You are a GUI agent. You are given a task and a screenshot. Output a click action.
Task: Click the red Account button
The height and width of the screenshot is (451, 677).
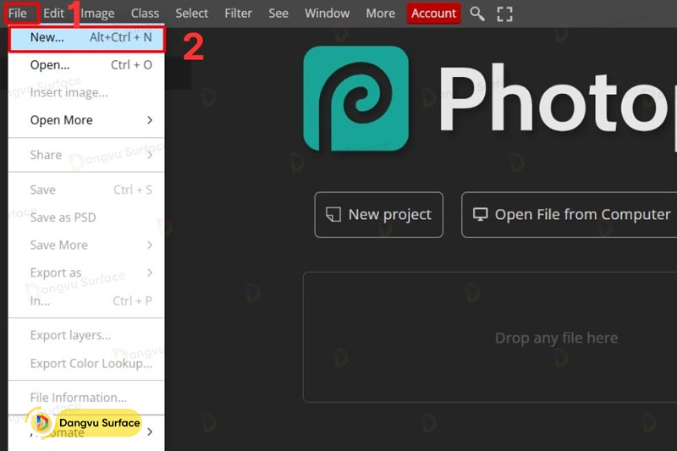[433, 14]
